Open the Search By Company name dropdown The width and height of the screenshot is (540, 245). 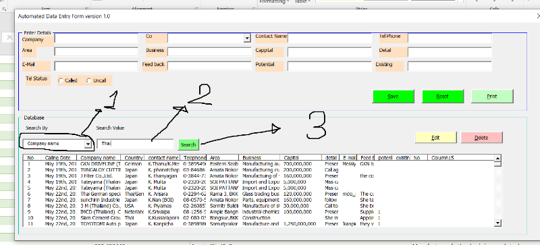pyautogui.click(x=88, y=144)
